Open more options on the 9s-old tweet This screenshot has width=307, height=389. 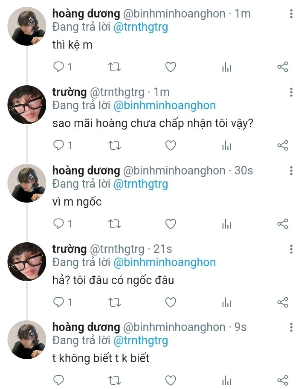pos(291,328)
